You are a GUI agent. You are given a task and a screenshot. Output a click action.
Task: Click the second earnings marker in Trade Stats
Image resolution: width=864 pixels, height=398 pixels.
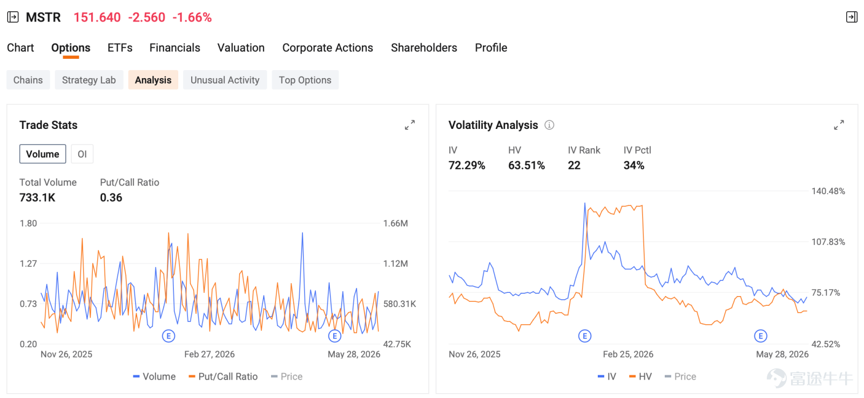335,336
